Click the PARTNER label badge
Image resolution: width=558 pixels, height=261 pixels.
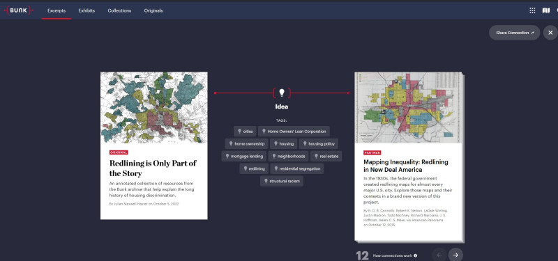point(372,152)
